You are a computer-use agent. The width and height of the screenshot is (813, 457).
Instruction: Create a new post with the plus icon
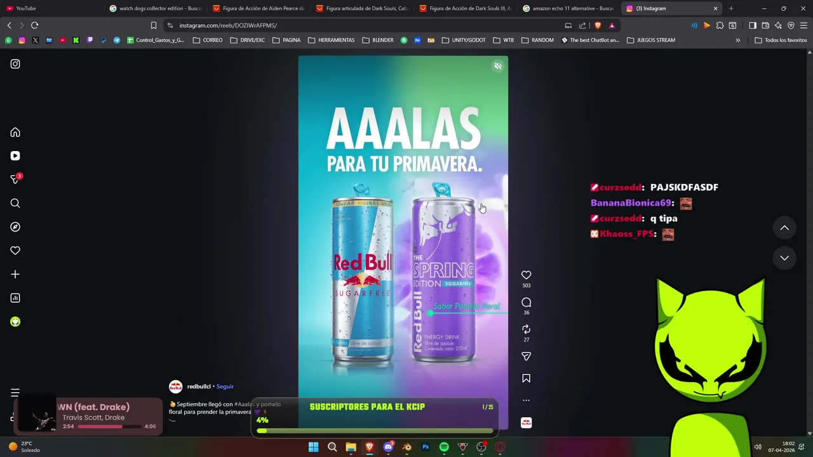pyautogui.click(x=15, y=274)
